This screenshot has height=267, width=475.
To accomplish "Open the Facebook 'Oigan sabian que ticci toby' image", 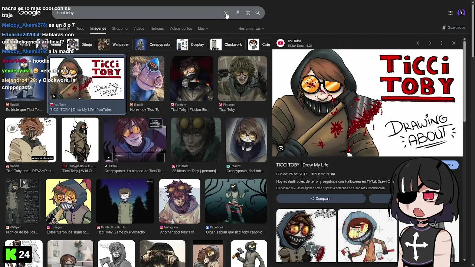I will pyautogui.click(x=236, y=201).
